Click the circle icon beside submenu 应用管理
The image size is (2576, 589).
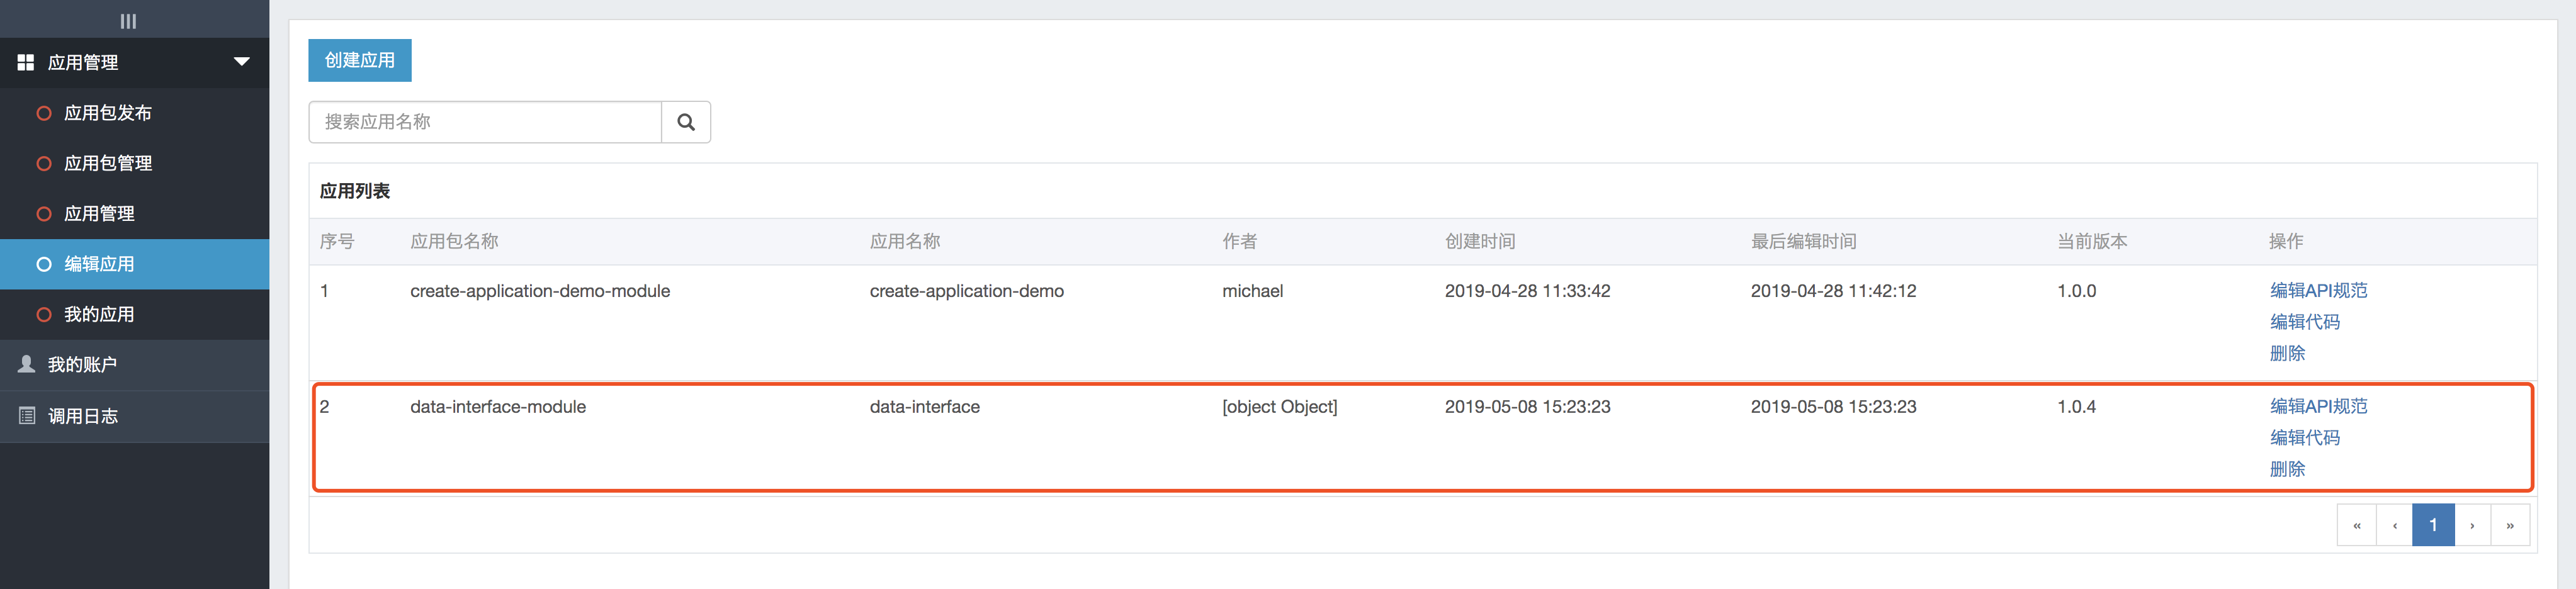click(x=44, y=214)
